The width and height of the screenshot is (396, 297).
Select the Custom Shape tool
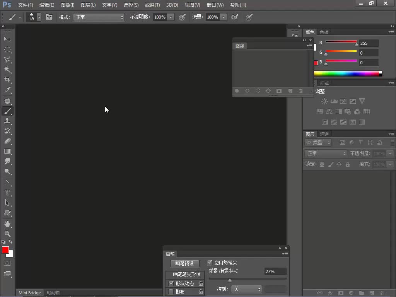pos(7,213)
